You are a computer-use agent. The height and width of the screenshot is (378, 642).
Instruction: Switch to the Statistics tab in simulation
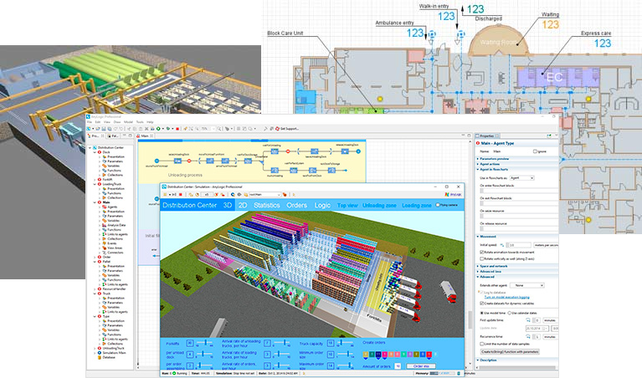pyautogui.click(x=266, y=206)
